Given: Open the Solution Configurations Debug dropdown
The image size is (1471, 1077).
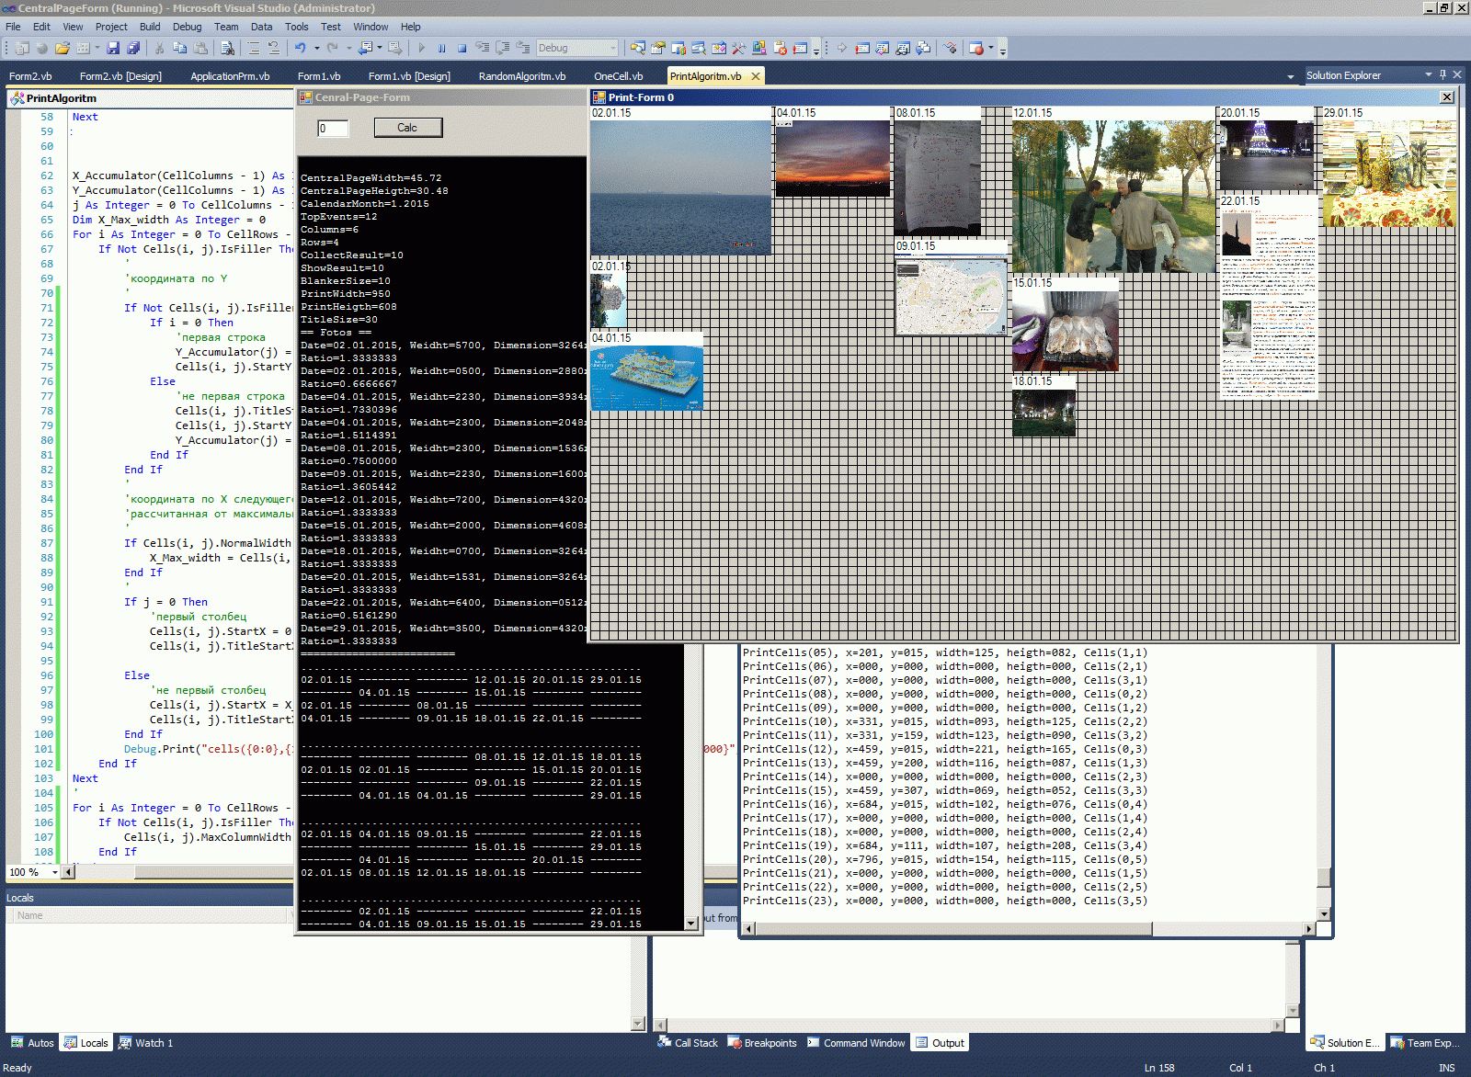Looking at the screenshot, I should pos(576,48).
